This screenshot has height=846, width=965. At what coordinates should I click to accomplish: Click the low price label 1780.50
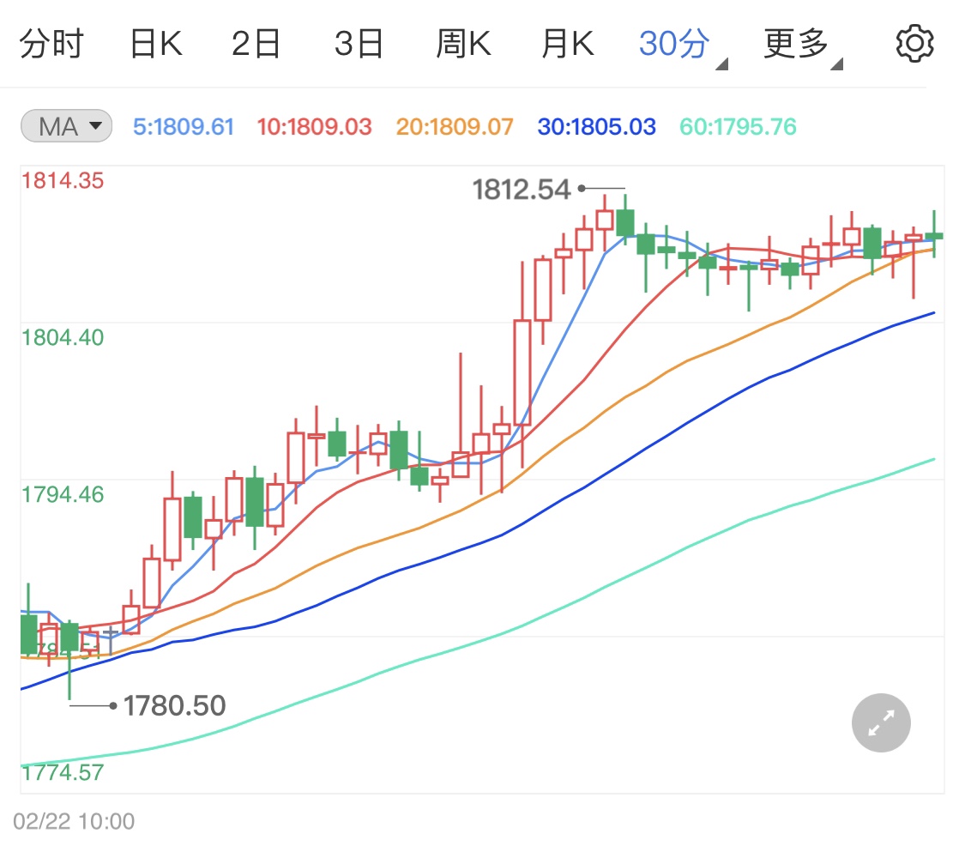[x=175, y=705]
